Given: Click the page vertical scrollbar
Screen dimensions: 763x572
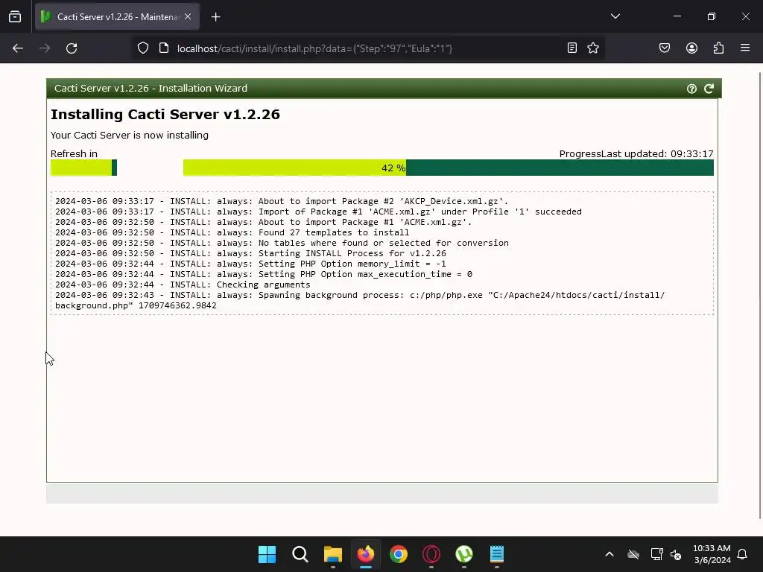Looking at the screenshot, I should [761, 296].
